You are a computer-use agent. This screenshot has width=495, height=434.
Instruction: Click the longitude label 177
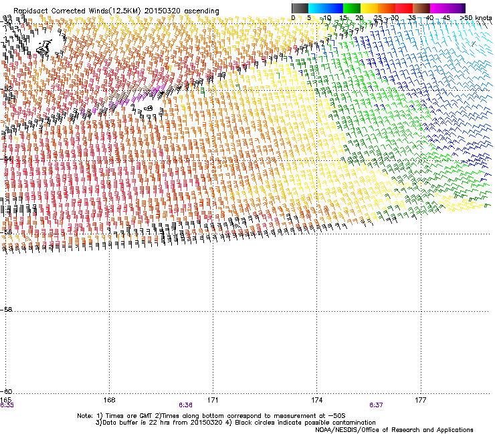[x=421, y=400]
